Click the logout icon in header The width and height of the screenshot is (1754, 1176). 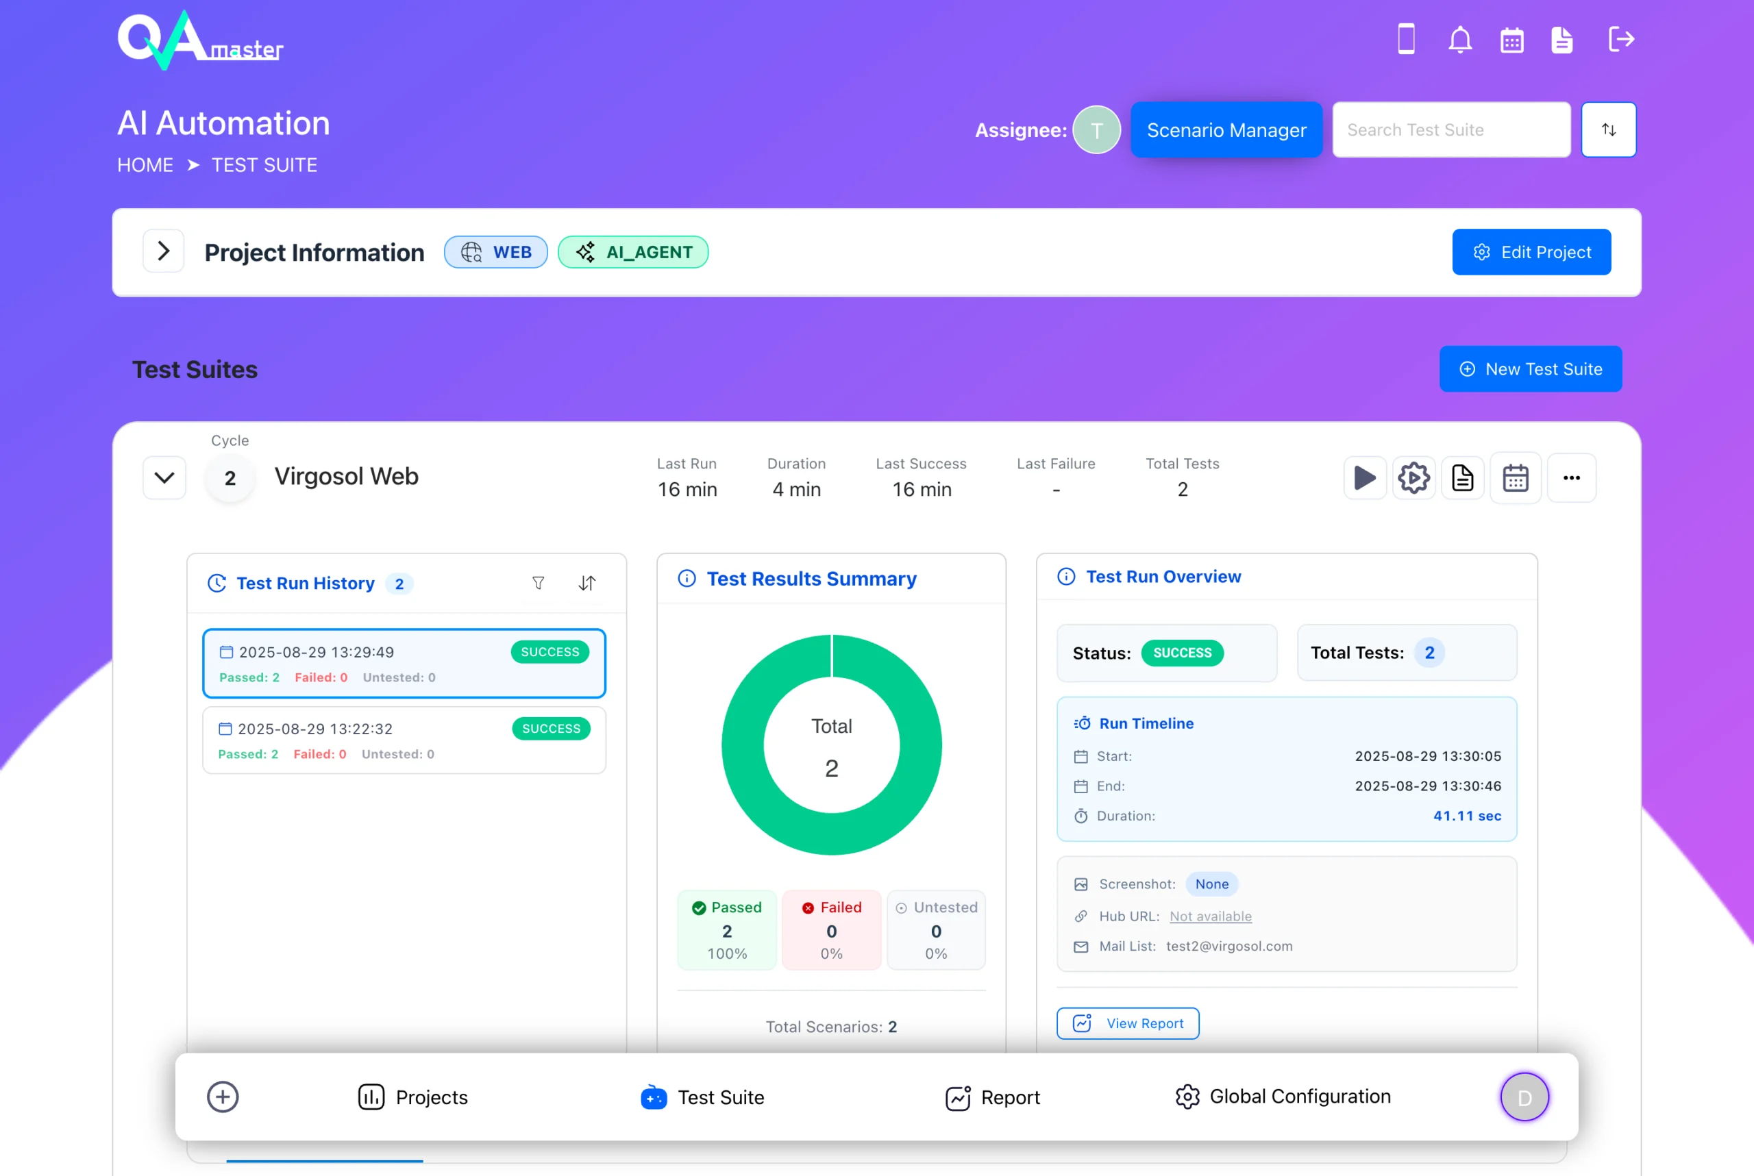pyautogui.click(x=1620, y=40)
